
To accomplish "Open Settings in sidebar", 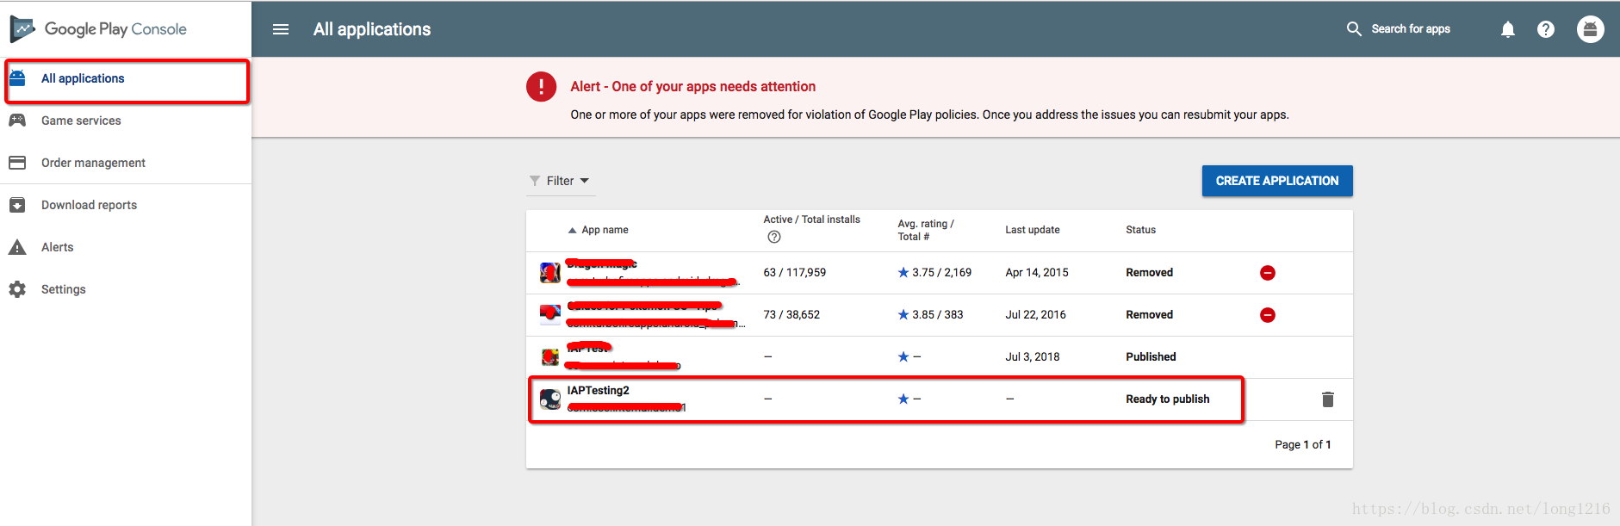I will click(64, 289).
